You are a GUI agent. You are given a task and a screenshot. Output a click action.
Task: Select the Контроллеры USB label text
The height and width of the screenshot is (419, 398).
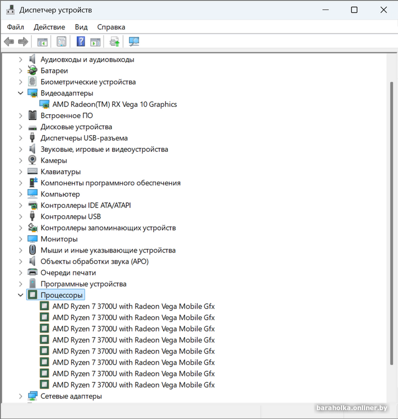(71, 216)
